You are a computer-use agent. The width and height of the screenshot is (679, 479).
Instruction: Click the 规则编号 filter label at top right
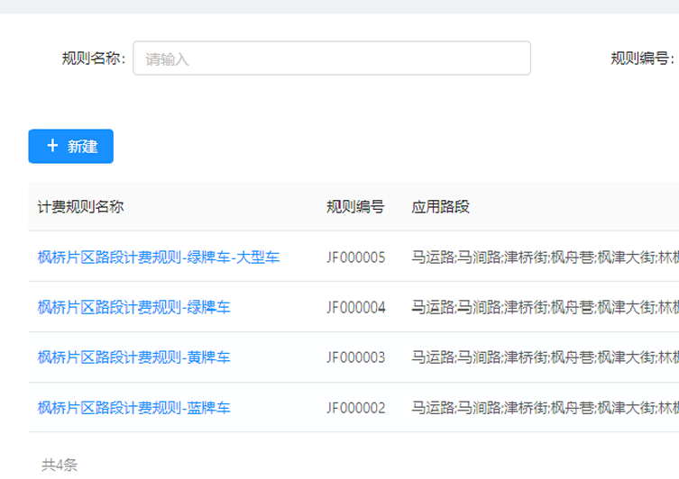(x=642, y=59)
